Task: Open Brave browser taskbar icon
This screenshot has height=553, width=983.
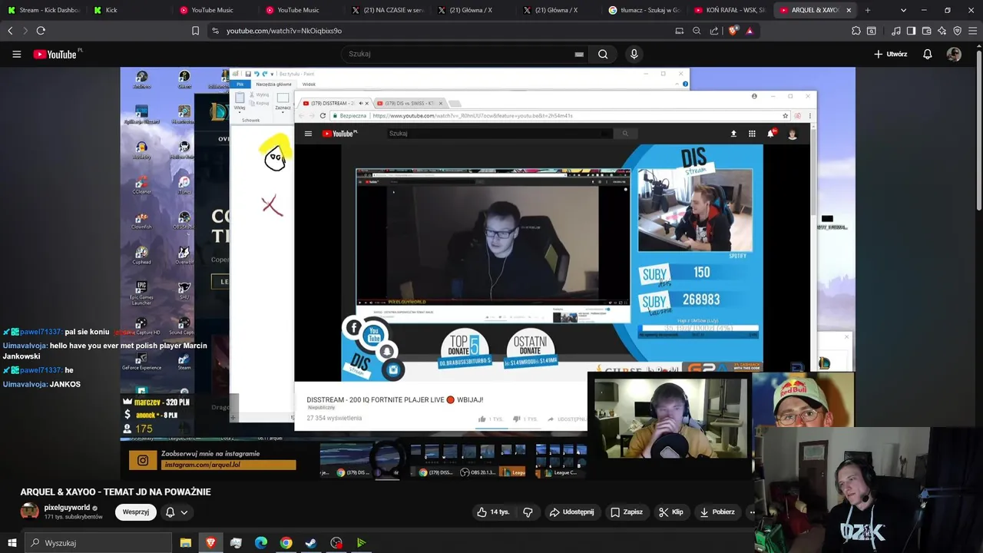Action: click(x=210, y=543)
